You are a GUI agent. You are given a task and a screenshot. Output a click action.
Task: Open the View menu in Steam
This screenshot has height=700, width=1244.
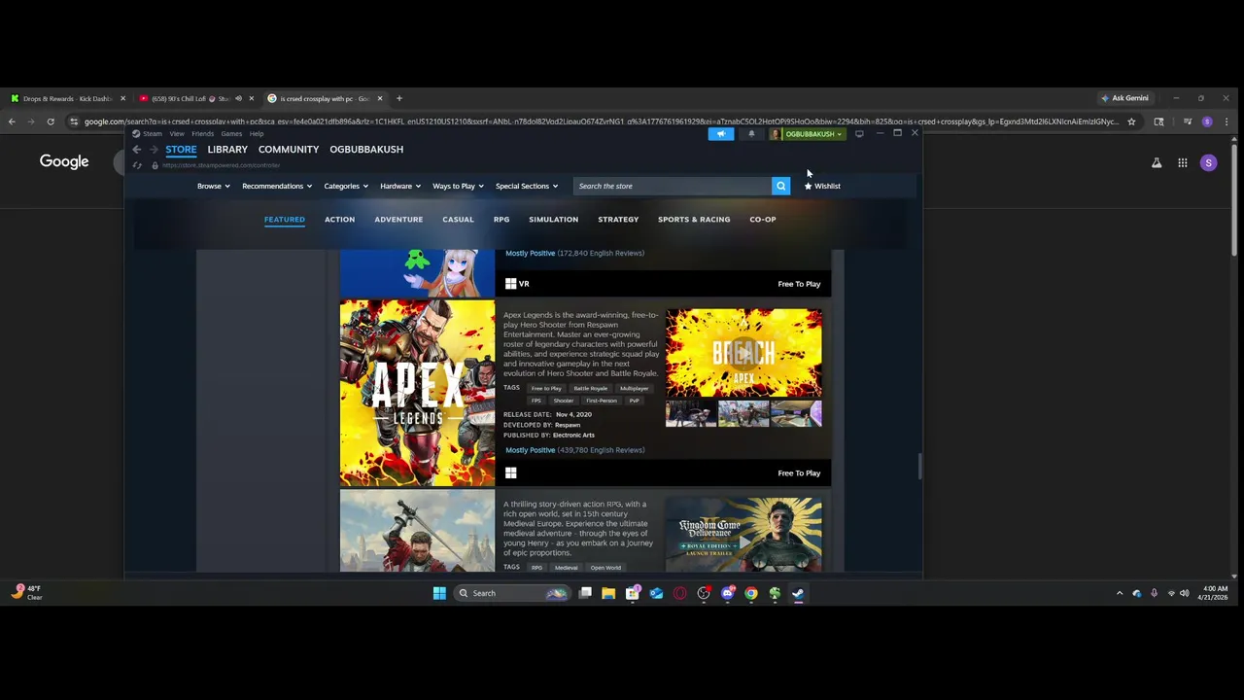(x=177, y=134)
